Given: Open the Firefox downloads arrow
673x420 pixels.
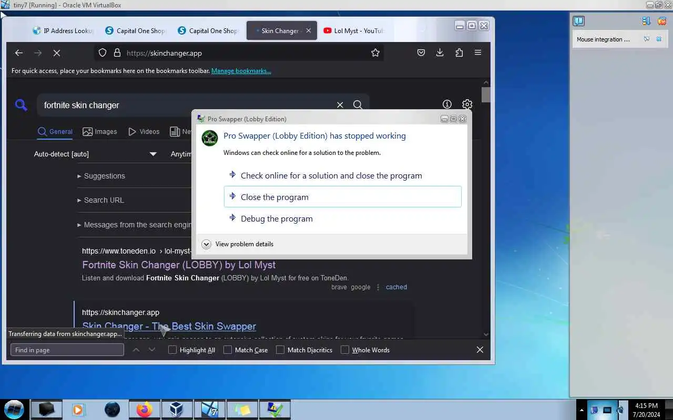Looking at the screenshot, I should tap(440, 52).
